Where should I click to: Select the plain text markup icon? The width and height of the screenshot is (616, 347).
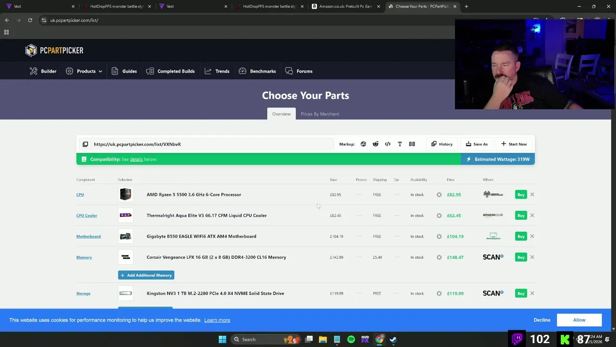pyautogui.click(x=399, y=144)
